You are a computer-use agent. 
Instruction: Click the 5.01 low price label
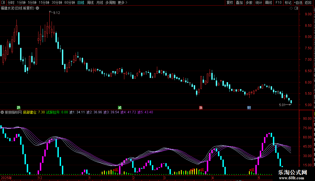pyautogui.click(x=282, y=105)
